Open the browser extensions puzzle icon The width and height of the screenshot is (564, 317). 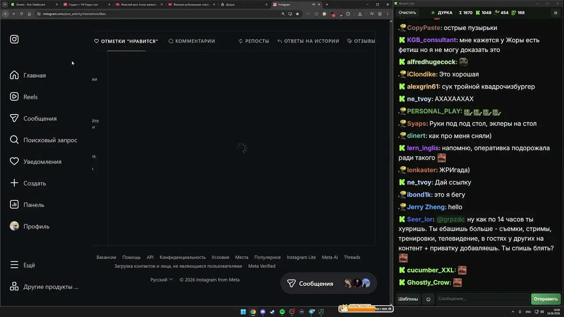348,14
